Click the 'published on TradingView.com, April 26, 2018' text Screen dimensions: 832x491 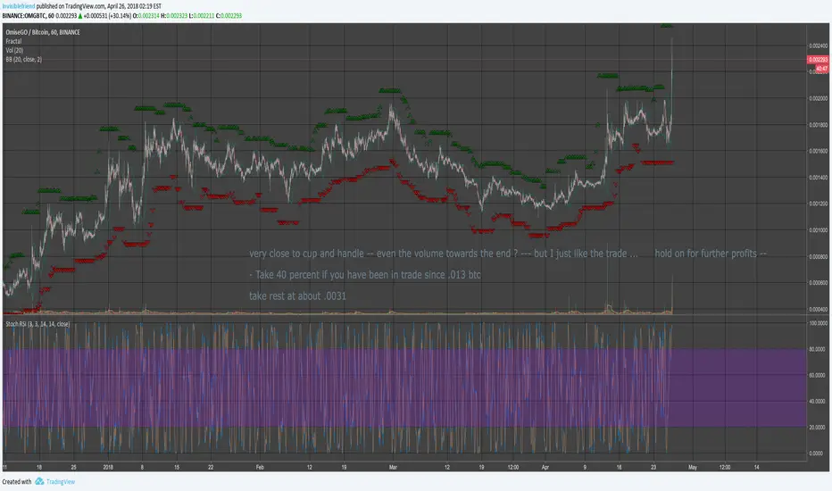99,6
